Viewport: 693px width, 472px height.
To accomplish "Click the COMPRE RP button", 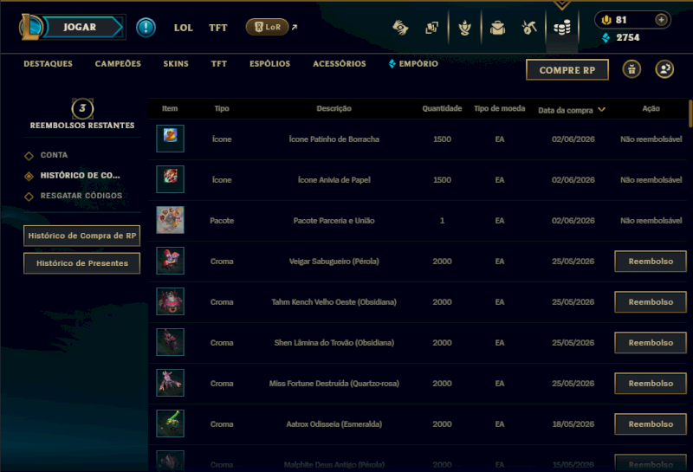I will pos(567,70).
